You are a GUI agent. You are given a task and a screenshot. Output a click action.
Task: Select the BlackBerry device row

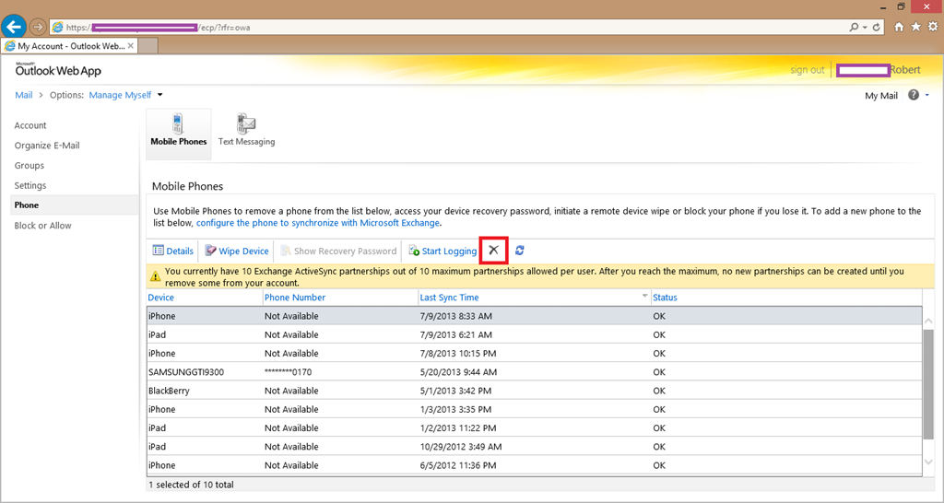click(x=171, y=391)
